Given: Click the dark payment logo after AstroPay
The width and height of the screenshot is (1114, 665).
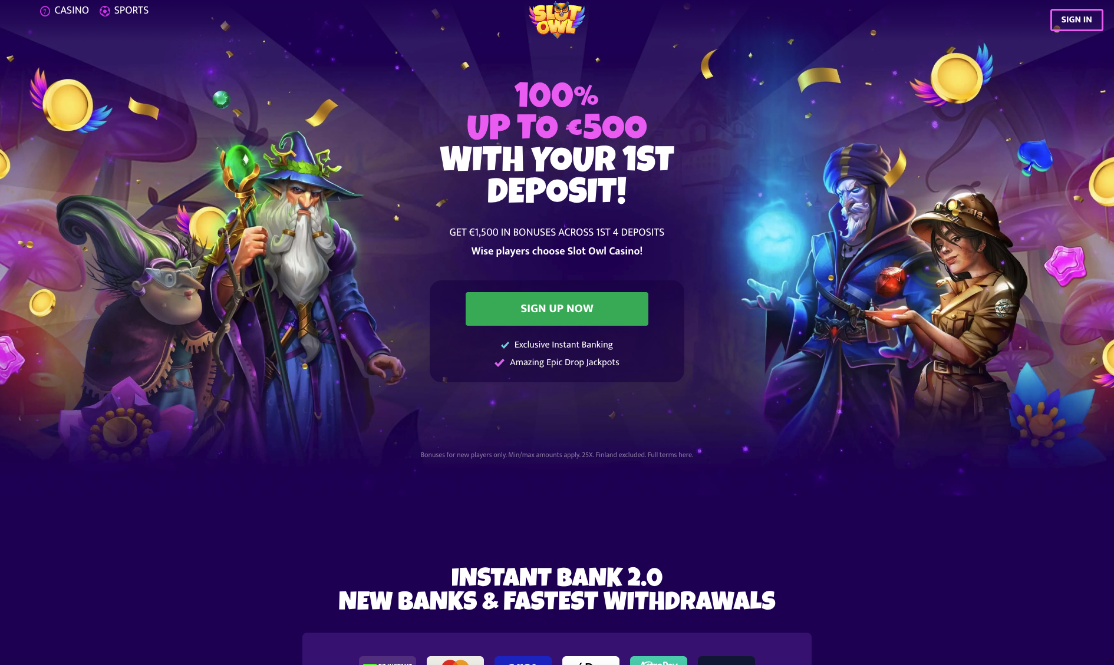Looking at the screenshot, I should tap(726, 661).
